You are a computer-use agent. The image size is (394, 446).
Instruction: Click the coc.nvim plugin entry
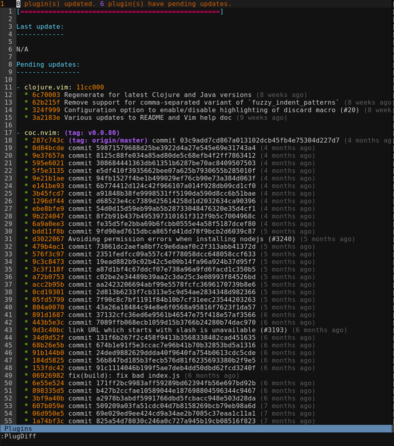click(42, 133)
